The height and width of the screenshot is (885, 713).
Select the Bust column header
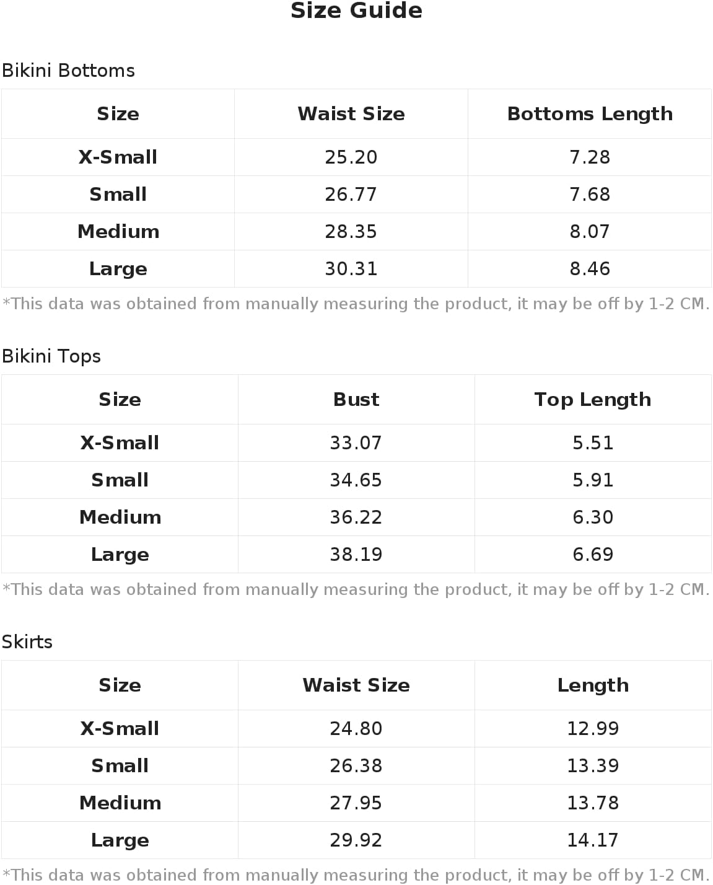pos(356,400)
